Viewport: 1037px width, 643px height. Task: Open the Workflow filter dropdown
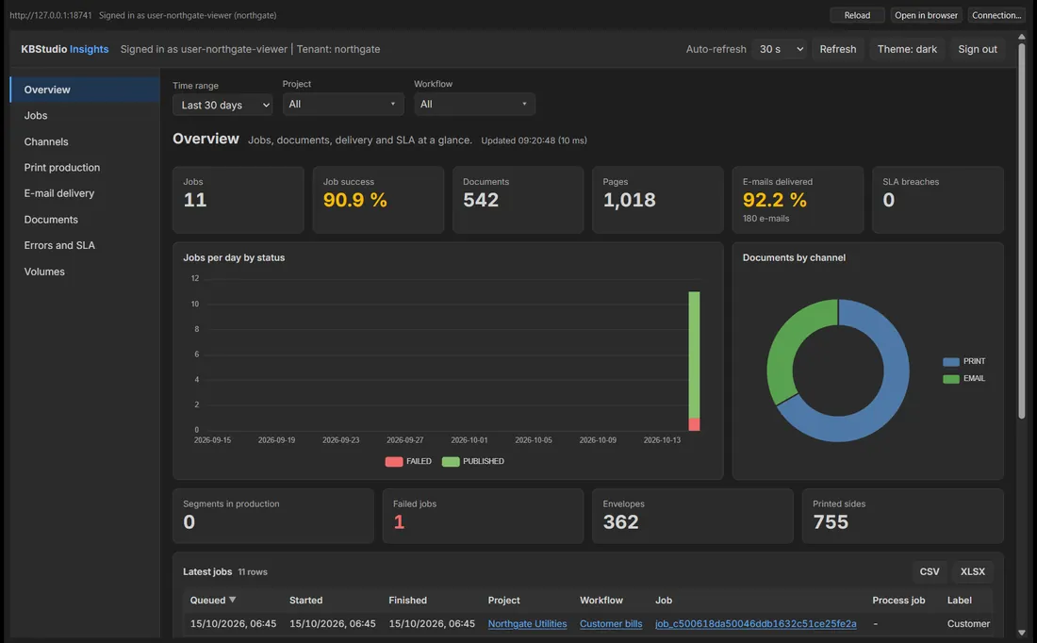click(474, 104)
